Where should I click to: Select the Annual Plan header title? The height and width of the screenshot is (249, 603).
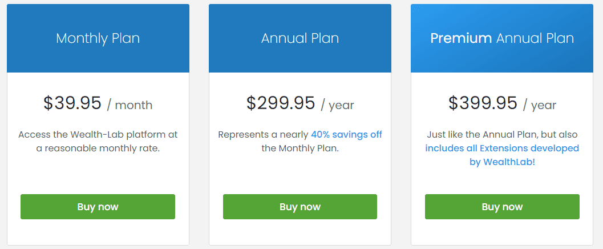tap(300, 38)
